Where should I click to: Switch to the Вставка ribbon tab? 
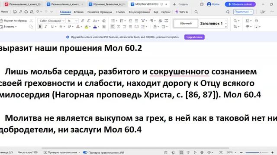pos(79,12)
